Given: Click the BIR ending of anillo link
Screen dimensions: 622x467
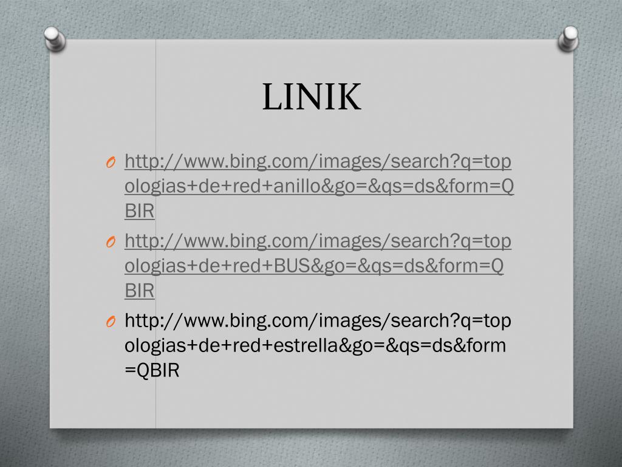Looking at the screenshot, I should pyautogui.click(x=139, y=211).
